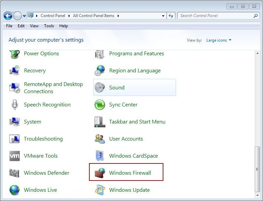The width and height of the screenshot is (263, 201).
Task: Open the Windows Live globe icon
Action: coord(14,190)
